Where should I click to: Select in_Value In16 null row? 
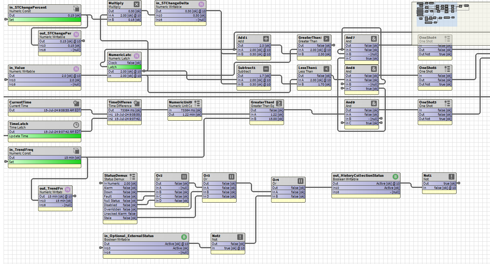pyautogui.click(x=45, y=84)
